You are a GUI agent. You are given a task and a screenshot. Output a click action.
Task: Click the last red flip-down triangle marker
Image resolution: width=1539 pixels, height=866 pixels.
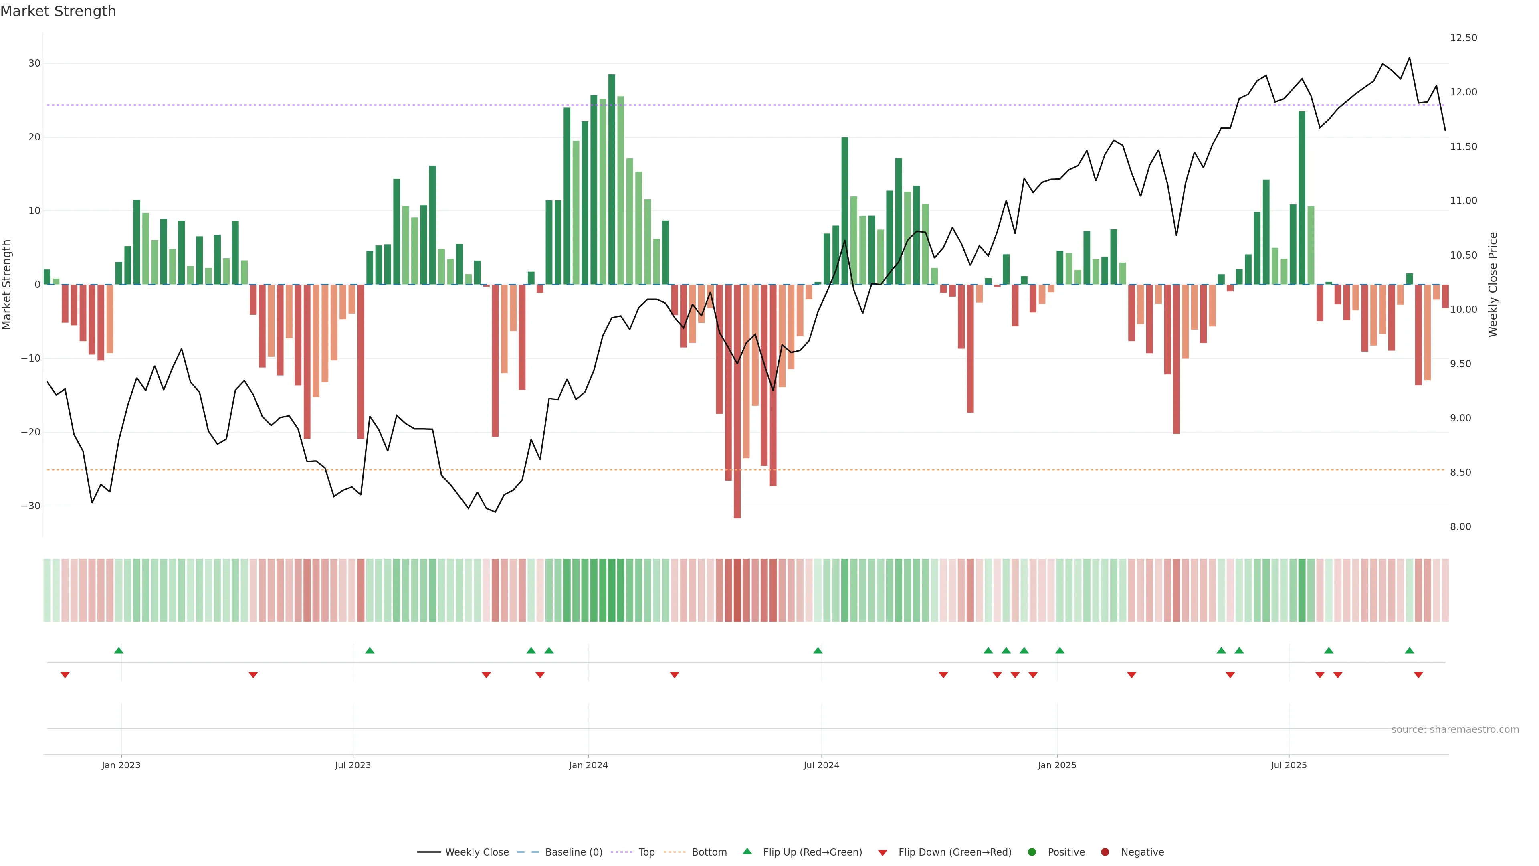tap(1418, 675)
